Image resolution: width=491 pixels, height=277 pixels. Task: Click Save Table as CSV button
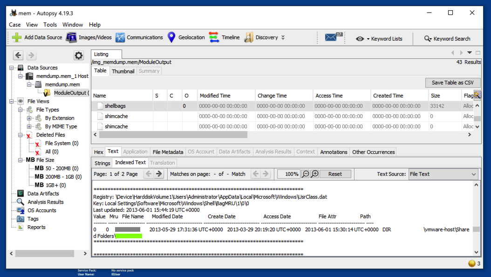[452, 83]
